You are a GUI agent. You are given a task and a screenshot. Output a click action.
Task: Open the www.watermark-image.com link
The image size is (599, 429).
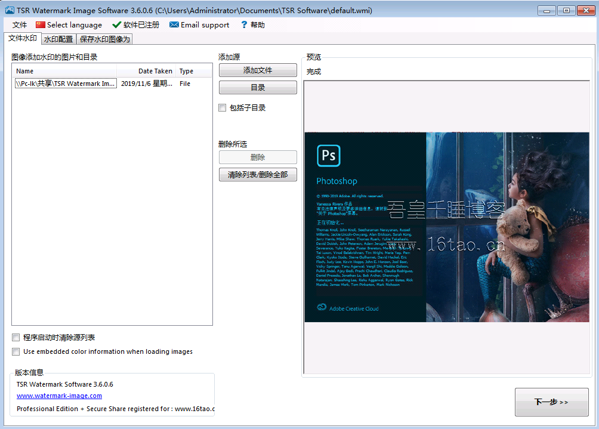click(59, 396)
